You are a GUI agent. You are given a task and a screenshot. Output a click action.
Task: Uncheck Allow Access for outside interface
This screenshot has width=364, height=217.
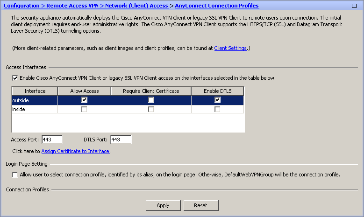(84, 100)
